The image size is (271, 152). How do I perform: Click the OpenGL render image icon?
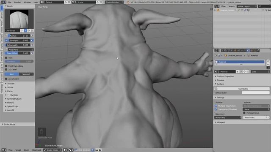(97, 150)
